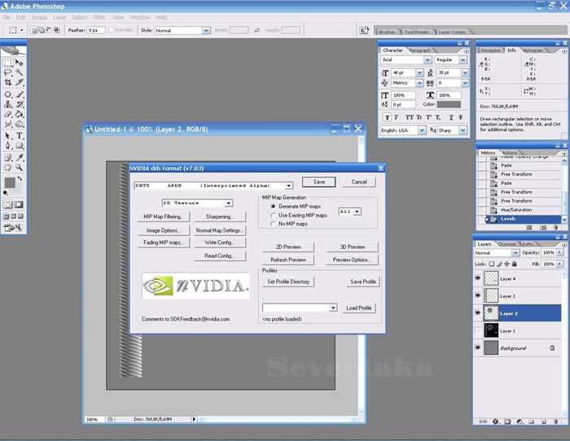Open the DXT5 ARGB format dropdown
570x441 pixels.
pyautogui.click(x=288, y=186)
